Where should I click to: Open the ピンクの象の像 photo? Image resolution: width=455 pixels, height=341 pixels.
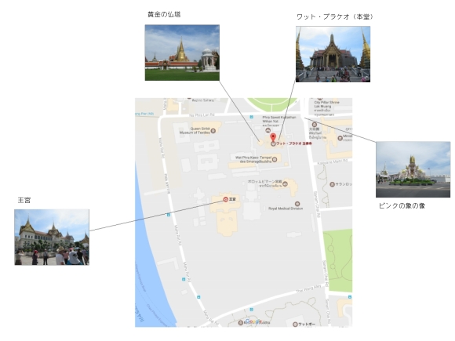click(x=413, y=169)
